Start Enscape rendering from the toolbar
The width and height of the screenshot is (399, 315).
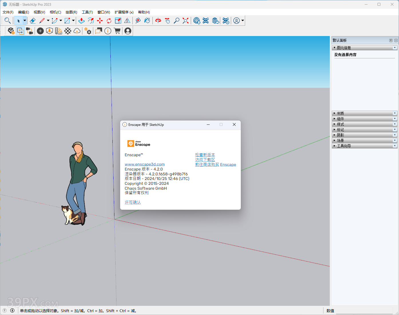pyautogui.click(x=11, y=31)
